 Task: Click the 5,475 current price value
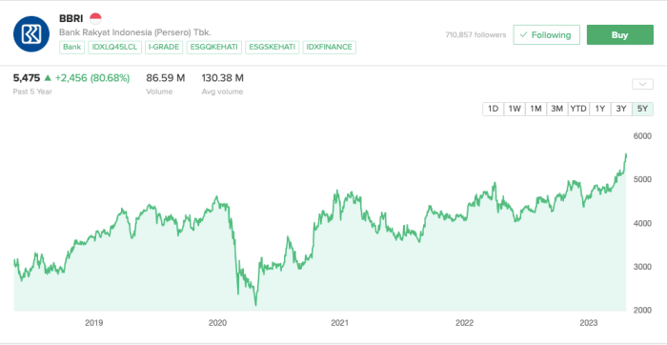(27, 78)
